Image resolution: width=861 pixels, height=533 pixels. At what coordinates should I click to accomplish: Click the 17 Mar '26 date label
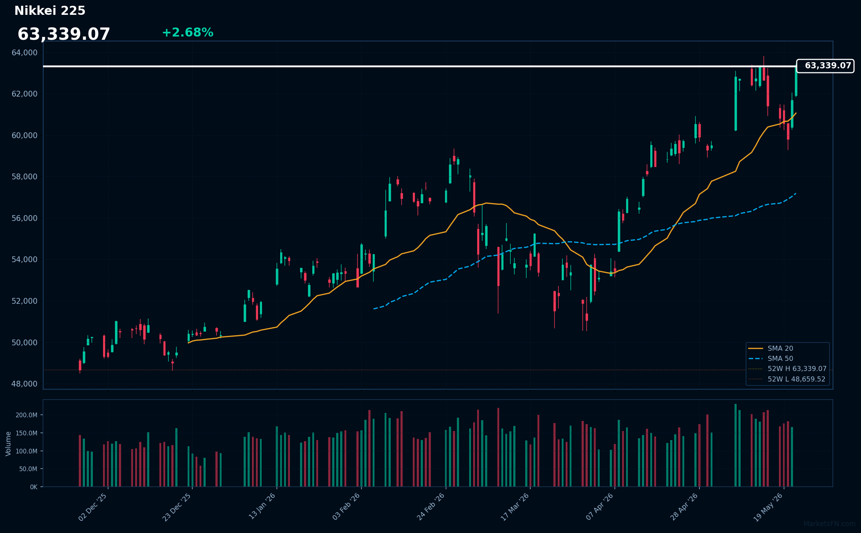tap(515, 507)
